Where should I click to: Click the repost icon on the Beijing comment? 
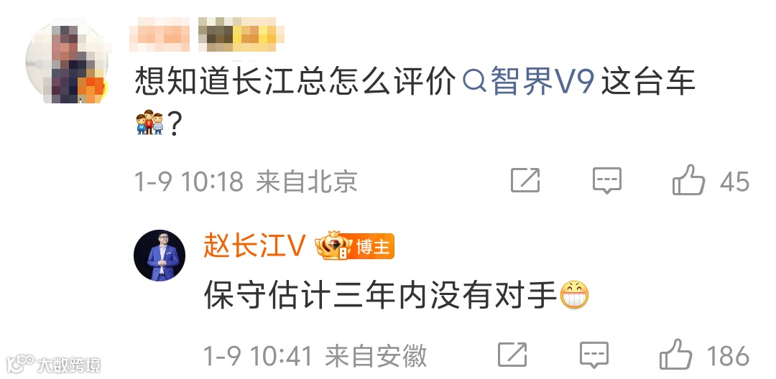click(525, 180)
